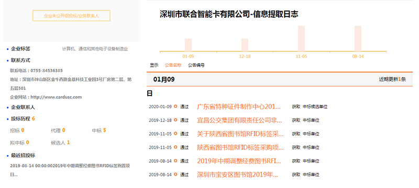Open 广东省特种证件制作中心 announcement link
This screenshot has height=188, width=419.
coord(239,107)
